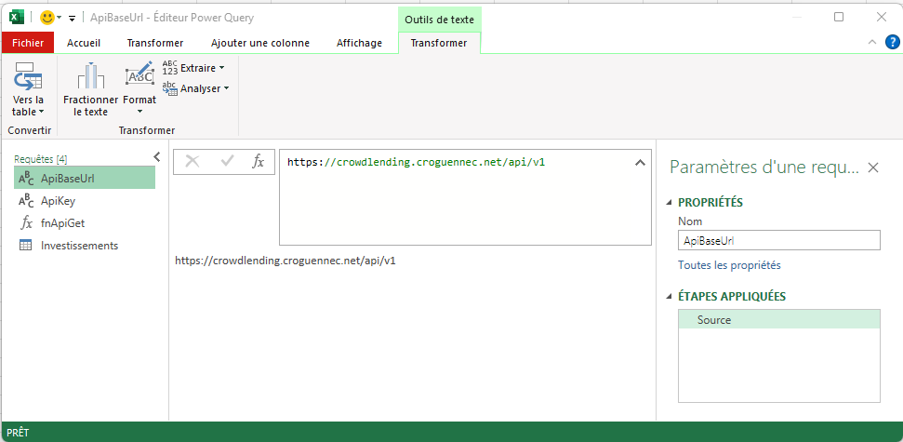Viewport: 903px width, 442px height.
Task: Click the Outils de texte contextual header
Action: 439,20
